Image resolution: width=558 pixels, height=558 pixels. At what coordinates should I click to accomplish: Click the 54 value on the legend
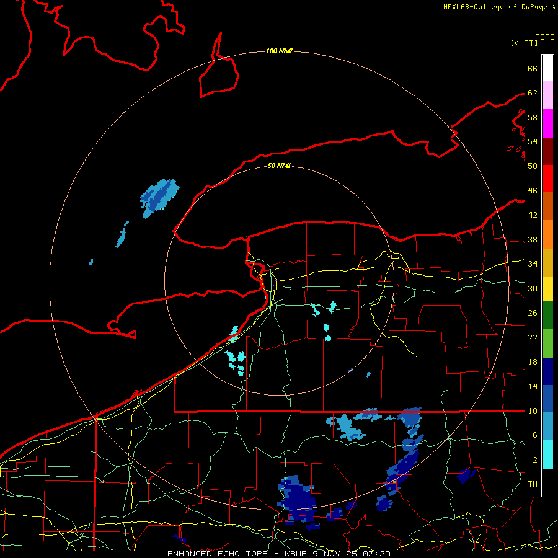tap(533, 141)
